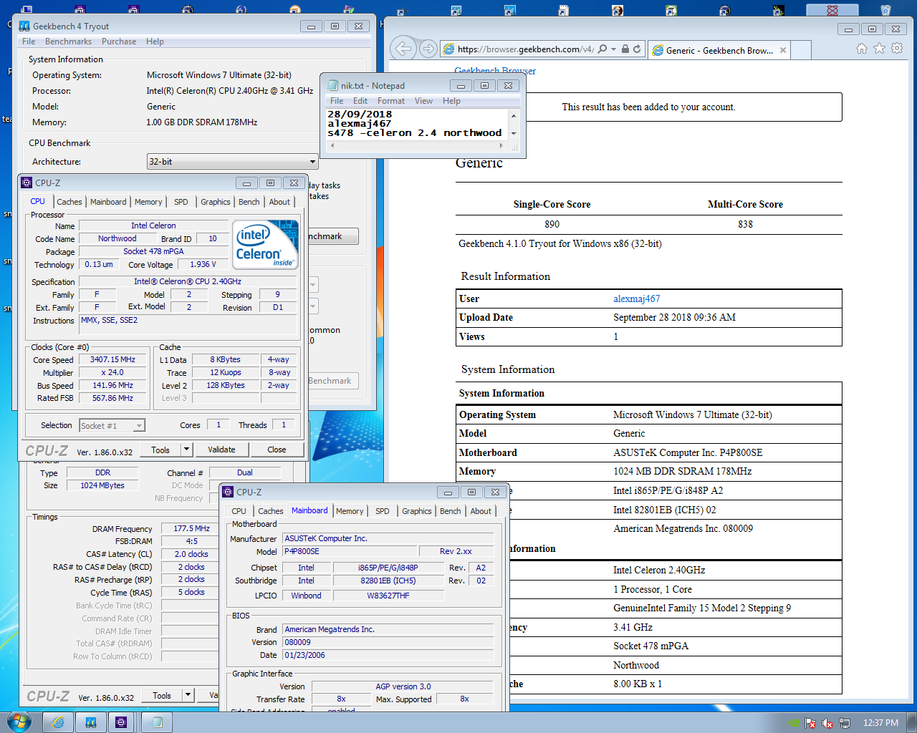Go forward in Internet Explorer
The height and width of the screenshot is (733, 917).
pyautogui.click(x=428, y=49)
